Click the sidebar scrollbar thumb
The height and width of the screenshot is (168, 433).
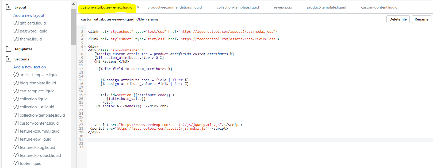coord(73,27)
